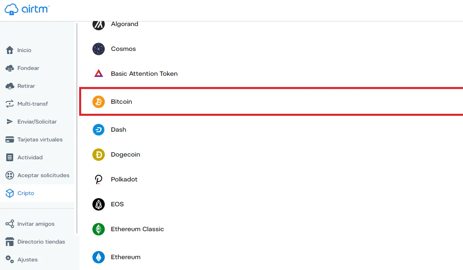Pick the Ethereum name in the list
Screen dimensions: 463x270
125,257
